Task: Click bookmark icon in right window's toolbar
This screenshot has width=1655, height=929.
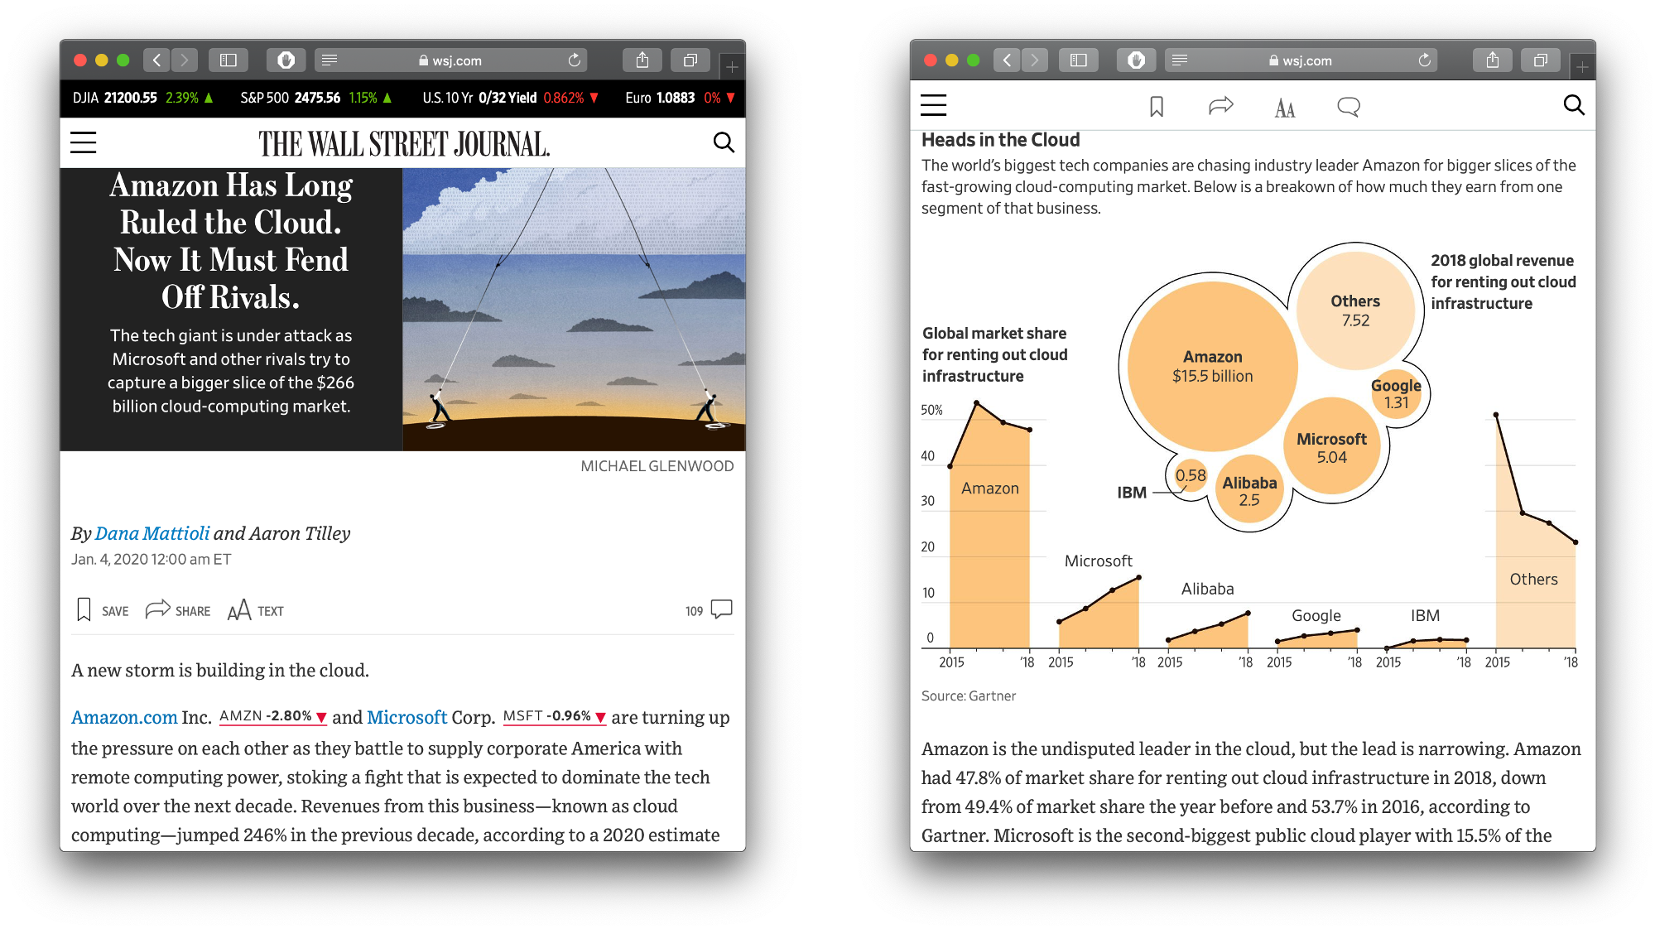Action: [x=1157, y=107]
